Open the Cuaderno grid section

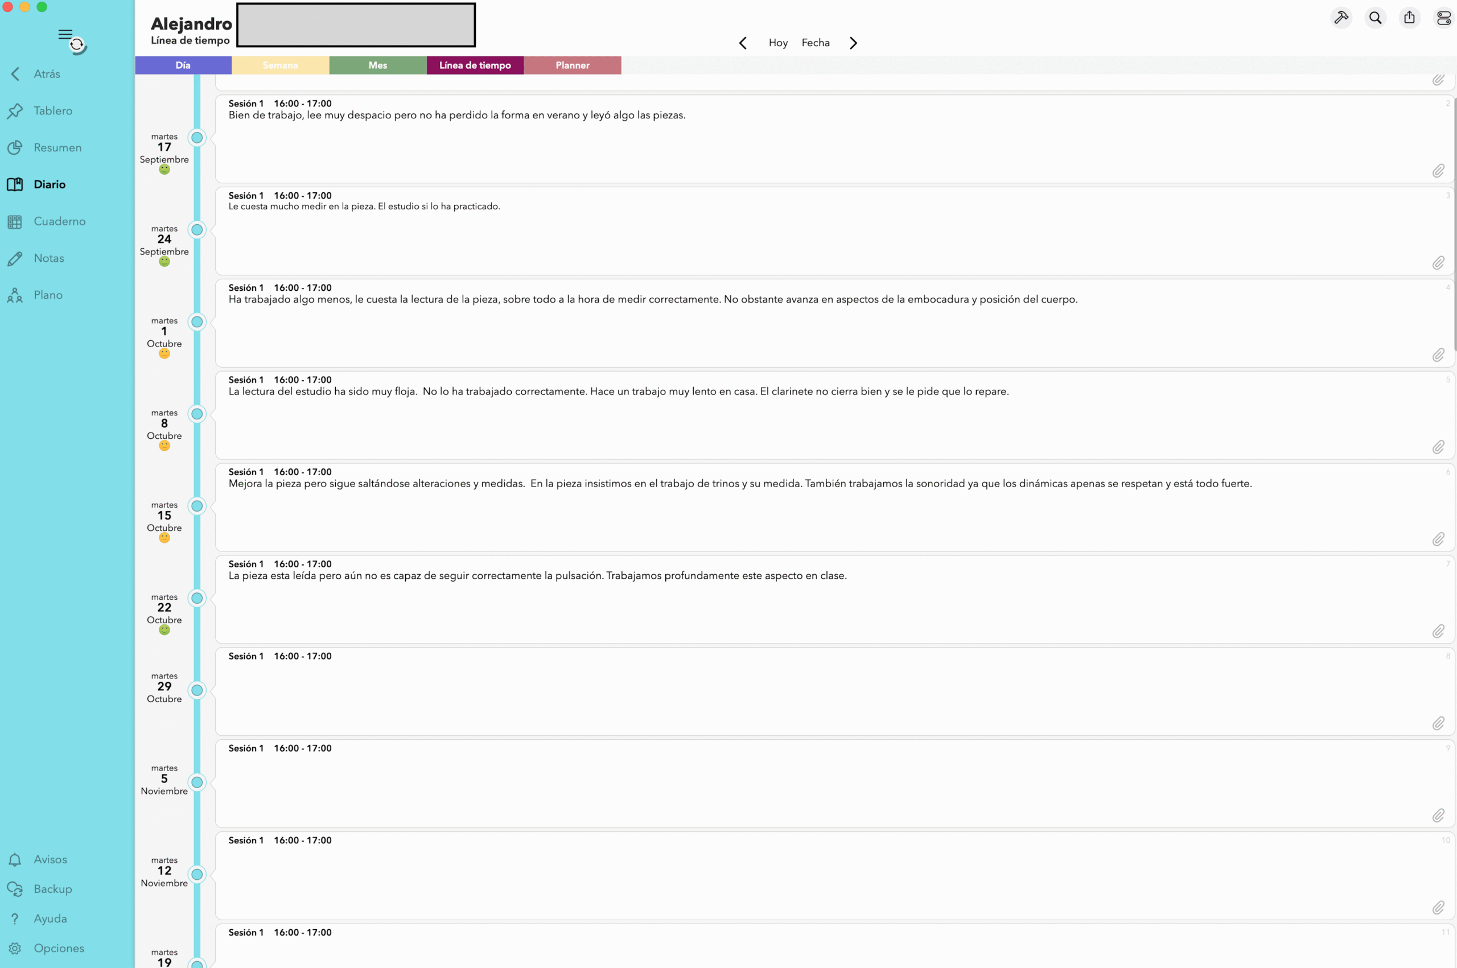coord(59,221)
